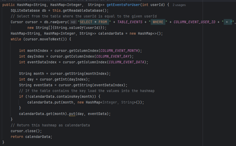Viewport: 236px width, 146px height.
Task: Click the TABLE_EVENTS constant
Action: pyautogui.click(x=130, y=22)
